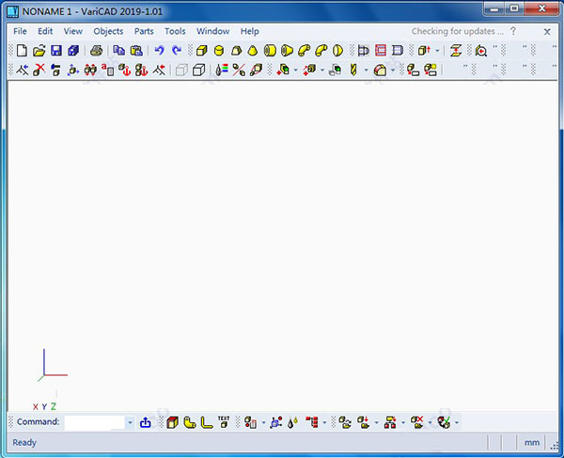Screen dimensions: 564x458
Task: Close the update notice with the X
Action: point(547,32)
